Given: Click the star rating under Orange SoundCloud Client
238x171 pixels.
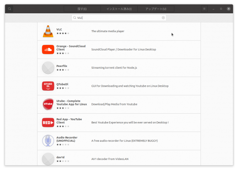Looking at the screenshot, I should coord(63,53).
